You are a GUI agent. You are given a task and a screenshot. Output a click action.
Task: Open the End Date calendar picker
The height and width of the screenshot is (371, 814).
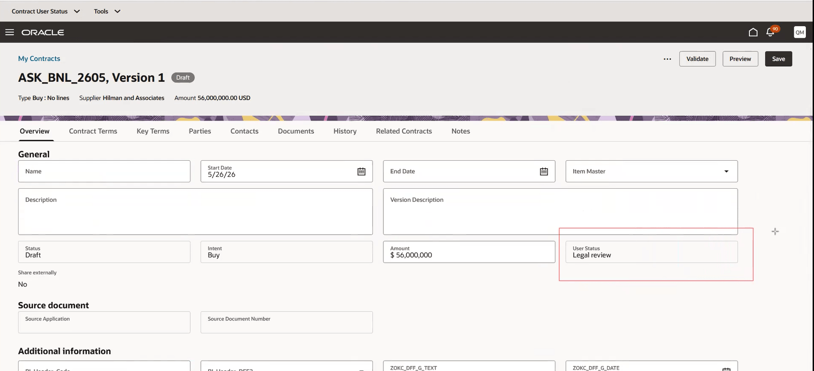click(x=544, y=172)
